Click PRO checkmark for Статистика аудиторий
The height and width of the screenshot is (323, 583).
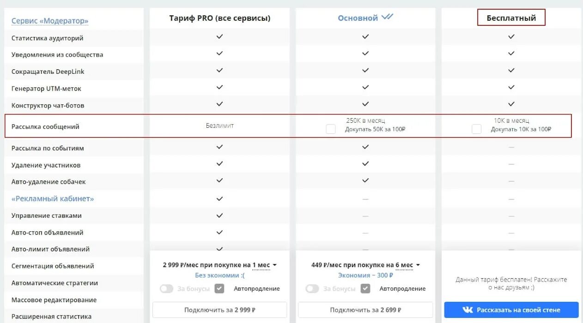tap(219, 36)
